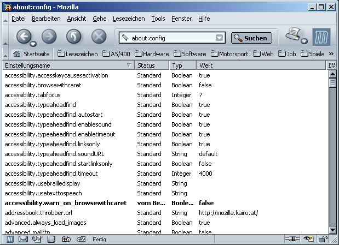Viewport: 339px width, 245px height.
Task: Open the URL bar history dropdown
Action: (x=219, y=38)
